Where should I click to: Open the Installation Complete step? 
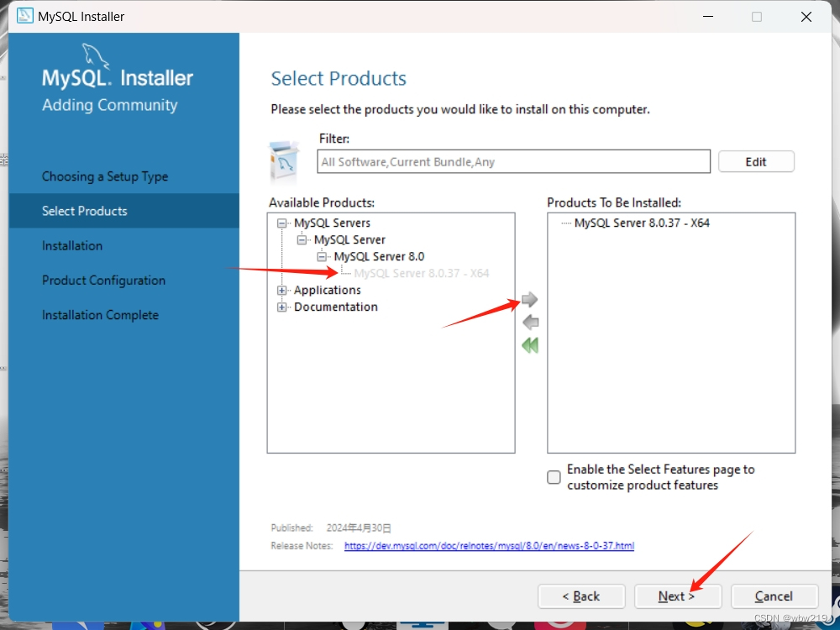pyautogui.click(x=100, y=315)
